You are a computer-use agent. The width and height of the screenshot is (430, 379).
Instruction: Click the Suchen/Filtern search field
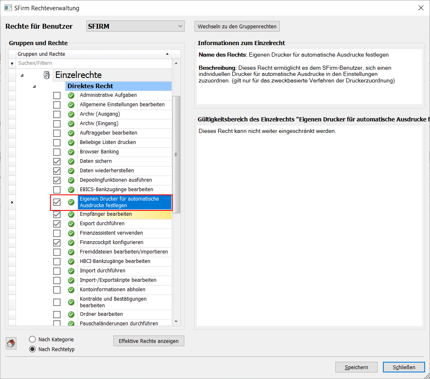point(94,63)
